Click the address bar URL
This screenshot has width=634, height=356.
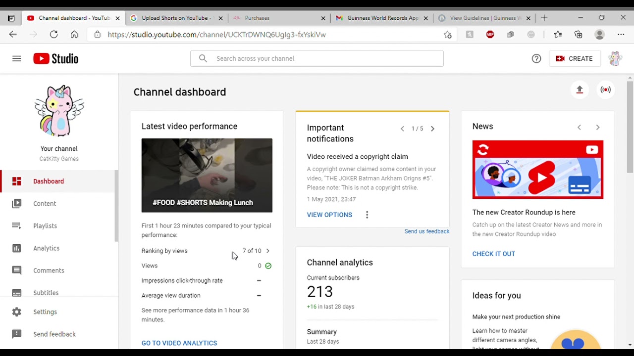[217, 35]
